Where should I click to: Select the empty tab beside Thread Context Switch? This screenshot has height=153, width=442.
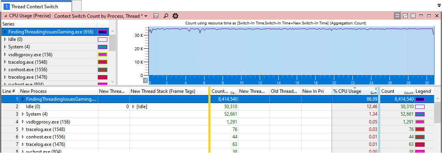[77, 6]
